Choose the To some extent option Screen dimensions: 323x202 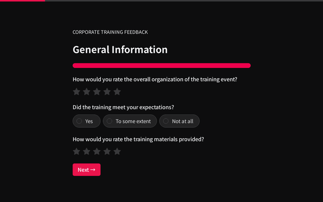click(x=110, y=121)
